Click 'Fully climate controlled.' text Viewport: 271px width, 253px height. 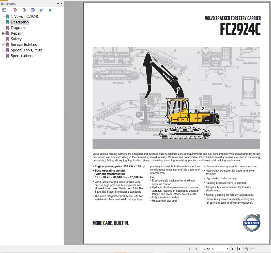pyautogui.click(x=165, y=197)
